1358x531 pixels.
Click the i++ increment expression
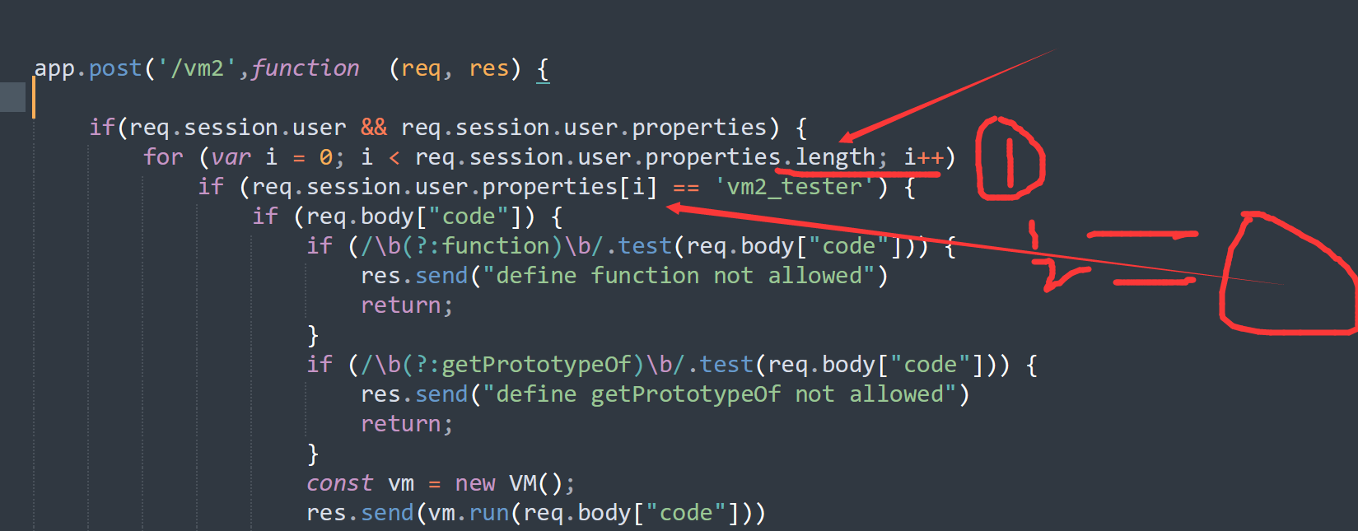(x=924, y=157)
